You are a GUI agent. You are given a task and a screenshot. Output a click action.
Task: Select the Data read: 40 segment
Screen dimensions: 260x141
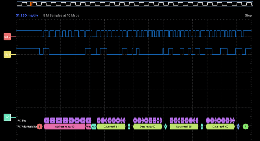[148, 127]
